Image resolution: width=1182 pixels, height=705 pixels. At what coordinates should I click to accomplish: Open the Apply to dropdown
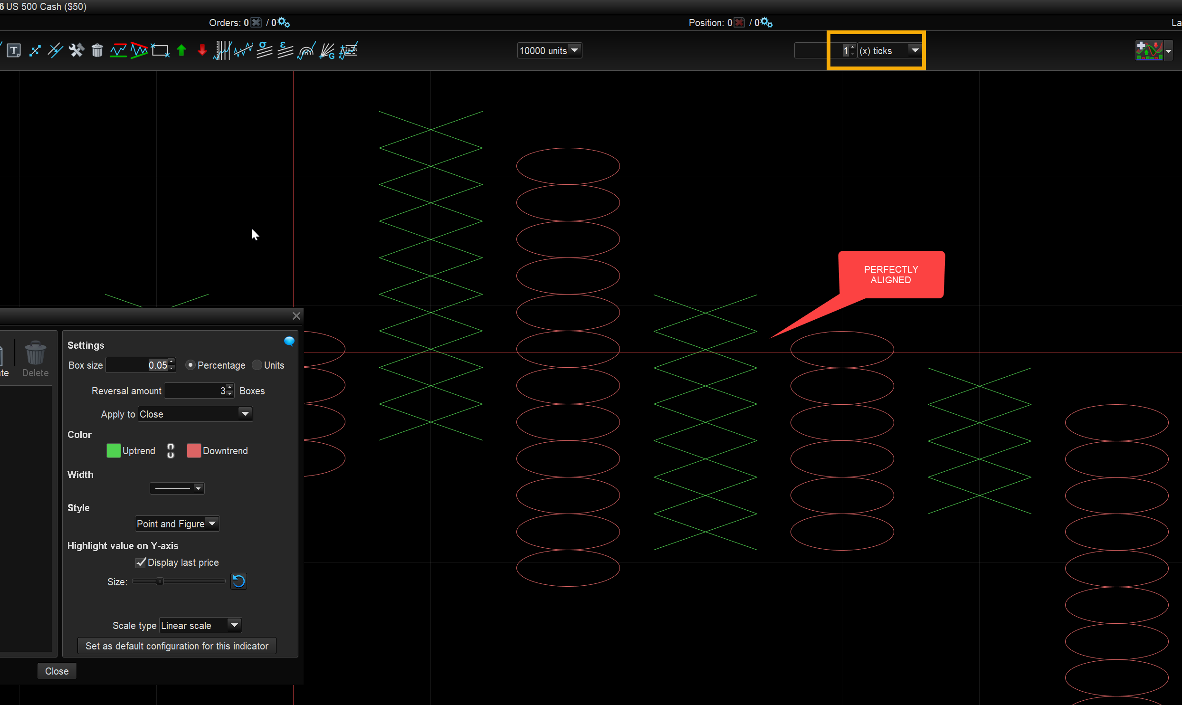tap(192, 414)
